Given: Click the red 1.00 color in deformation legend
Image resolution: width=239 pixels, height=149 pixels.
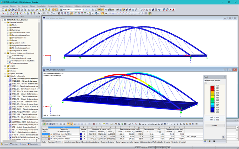Looking at the screenshot, I should pyautogui.click(x=213, y=87).
